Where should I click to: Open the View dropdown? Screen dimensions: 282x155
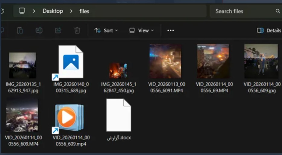pos(141,30)
